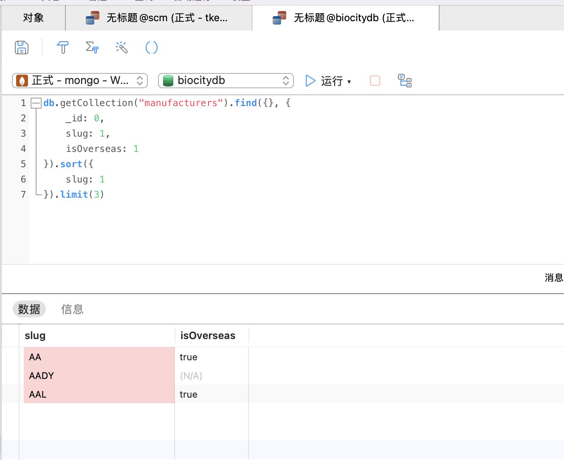This screenshot has width=564, height=460.
Task: Click the slug: 1, line in projection
Action: point(88,134)
